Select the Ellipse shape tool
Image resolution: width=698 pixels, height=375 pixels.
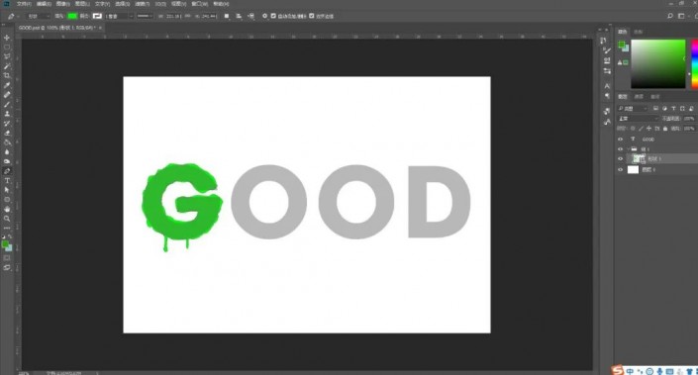click(7, 199)
